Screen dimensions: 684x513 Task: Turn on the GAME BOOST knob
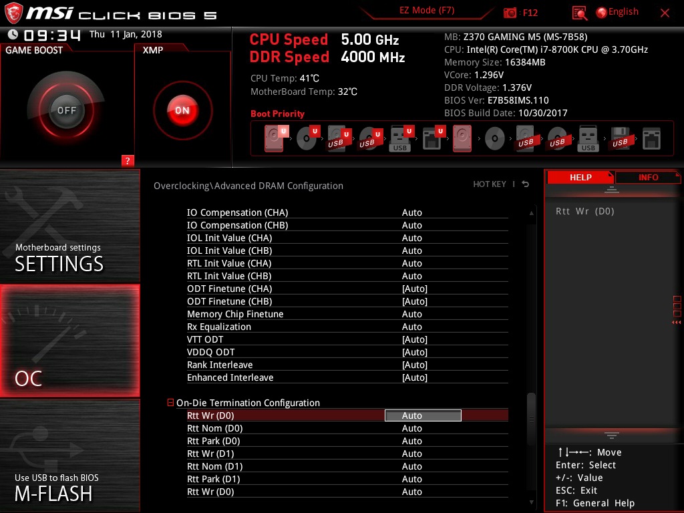pos(66,110)
